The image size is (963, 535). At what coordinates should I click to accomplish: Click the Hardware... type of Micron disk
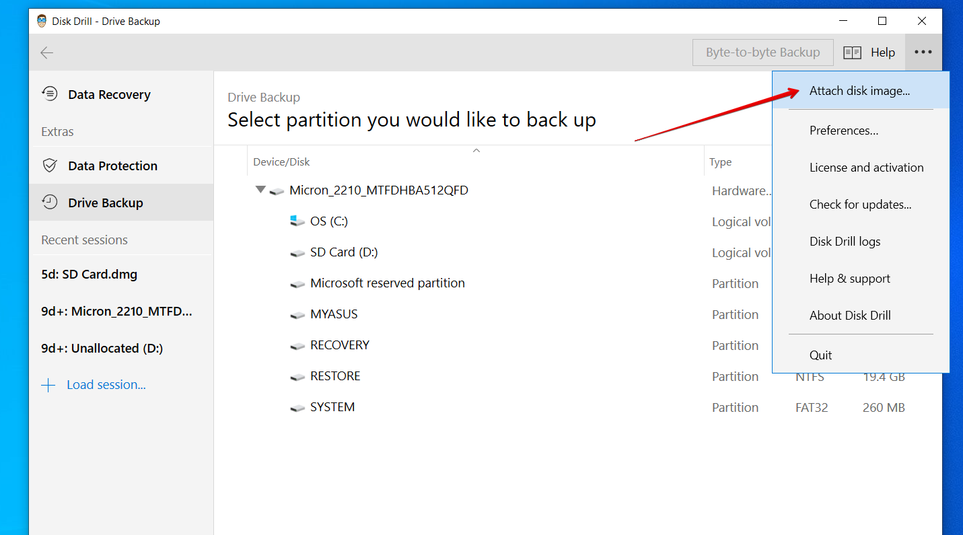click(x=742, y=191)
